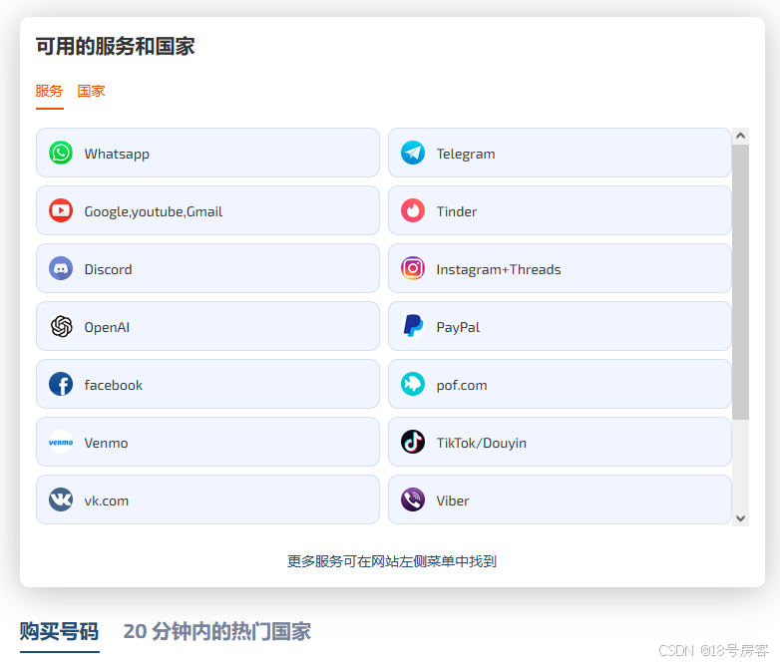Click the OpenAI knot logo icon
The image size is (780, 664).
pos(61,326)
